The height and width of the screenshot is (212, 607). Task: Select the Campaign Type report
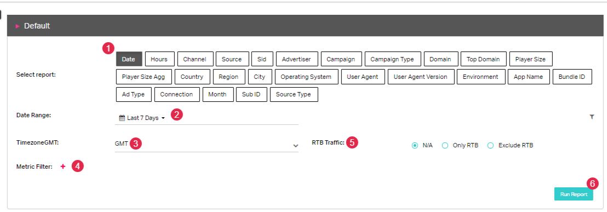(392, 59)
